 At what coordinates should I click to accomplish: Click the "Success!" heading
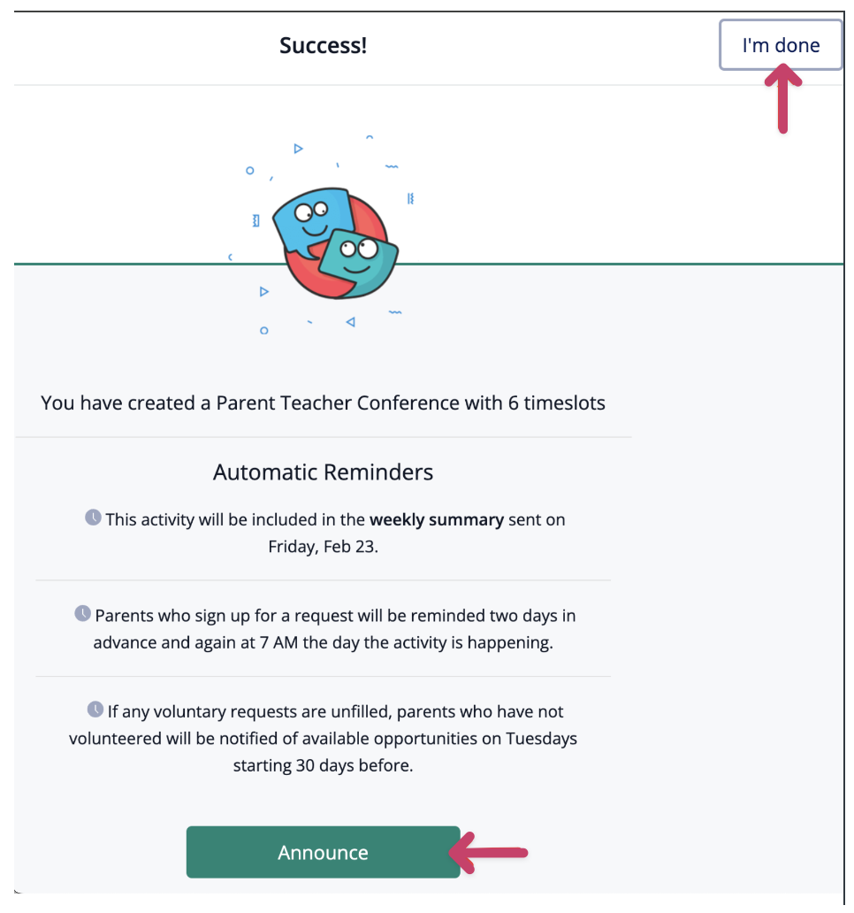tap(323, 46)
